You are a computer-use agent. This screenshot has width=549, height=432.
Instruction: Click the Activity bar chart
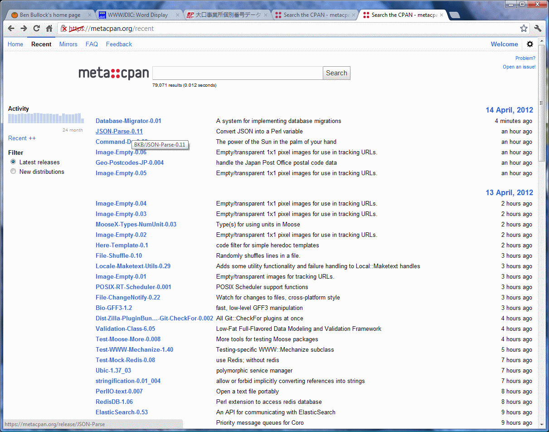(46, 118)
